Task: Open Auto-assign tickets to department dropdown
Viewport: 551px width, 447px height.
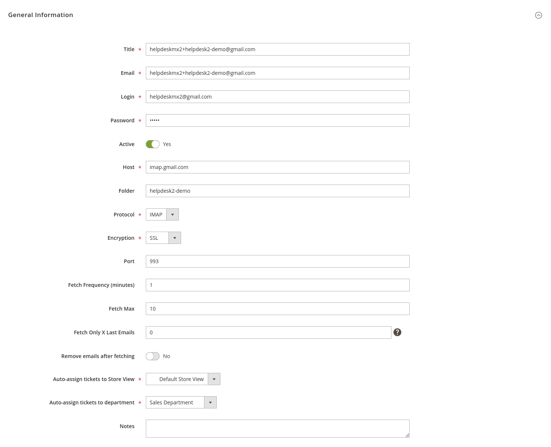Action: point(181,403)
